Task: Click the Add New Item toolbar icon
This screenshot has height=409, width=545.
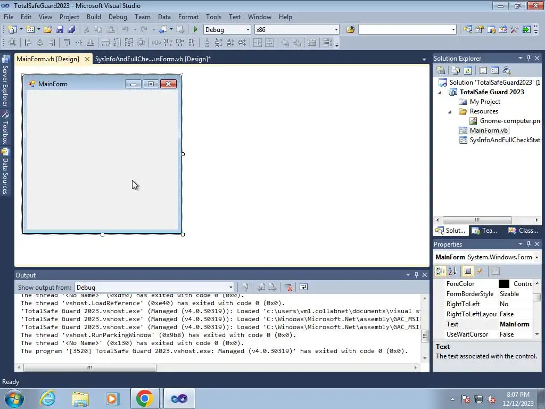Action: point(30,30)
